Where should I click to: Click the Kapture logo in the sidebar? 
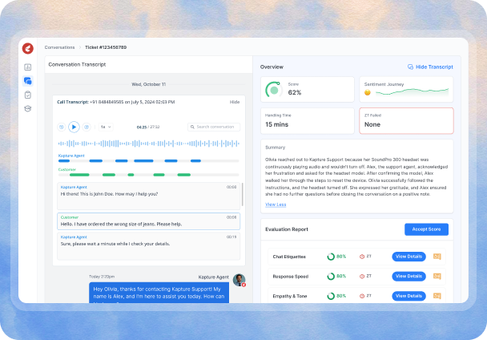[x=28, y=48]
